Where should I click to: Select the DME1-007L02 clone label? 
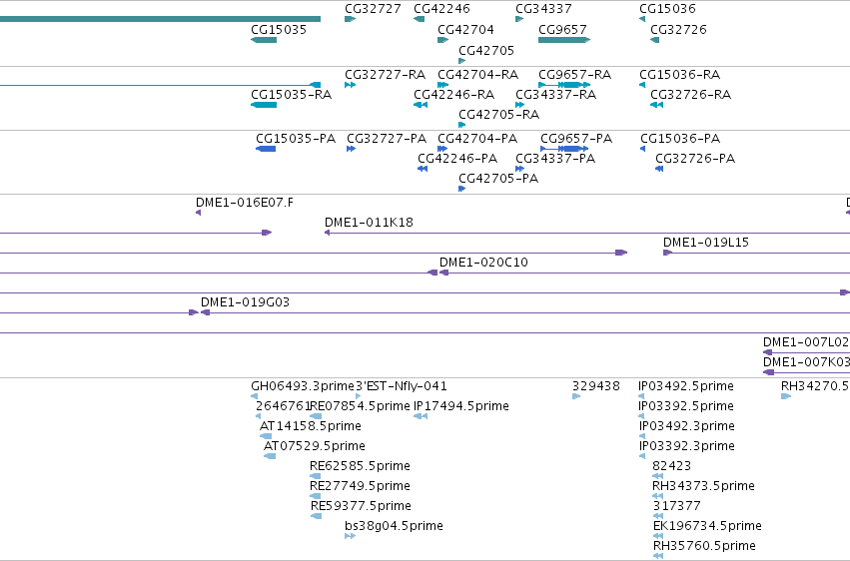coord(805,342)
